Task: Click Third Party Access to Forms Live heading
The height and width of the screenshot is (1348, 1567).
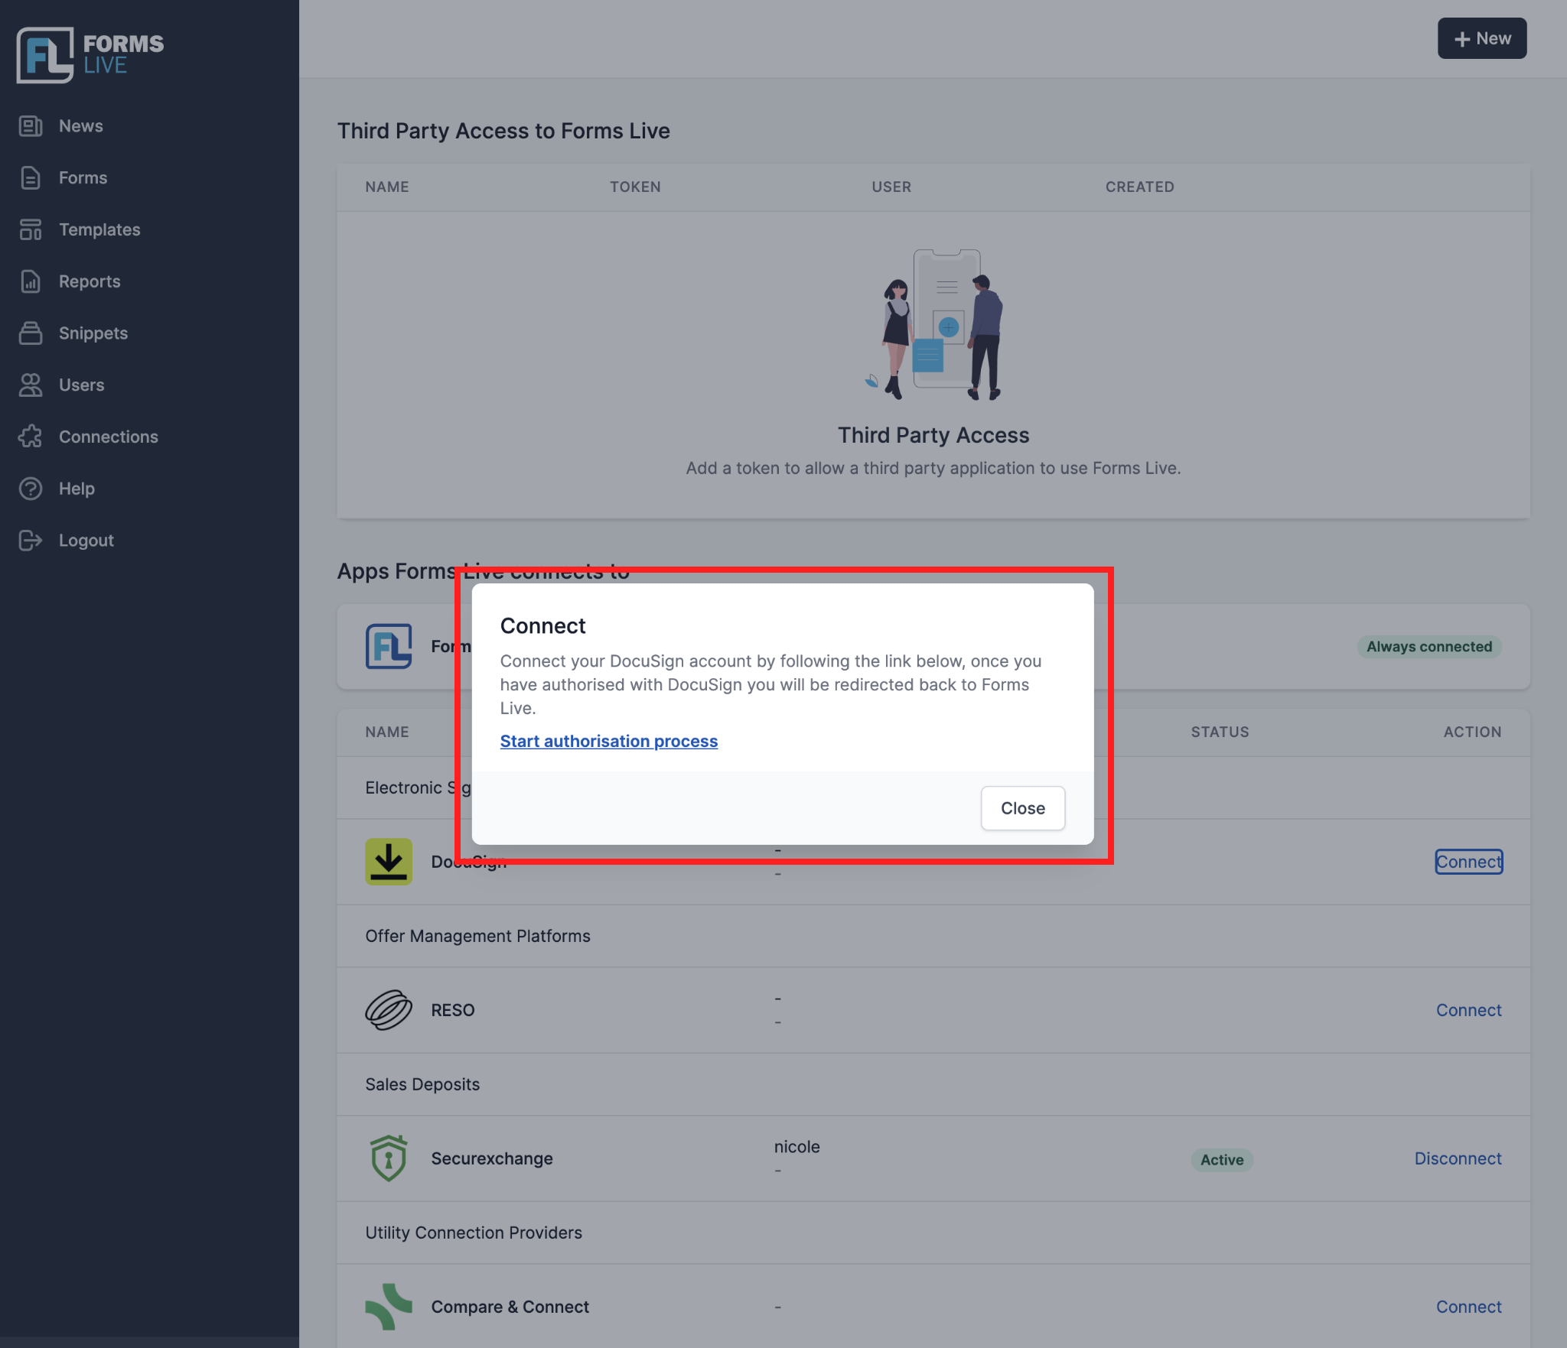Action: point(503,132)
